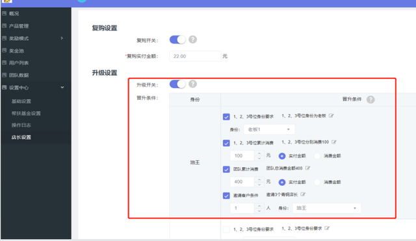Viewport: 416px width, 241px height.
Task: Go to 操作日志 submenu item
Action: (x=21, y=125)
